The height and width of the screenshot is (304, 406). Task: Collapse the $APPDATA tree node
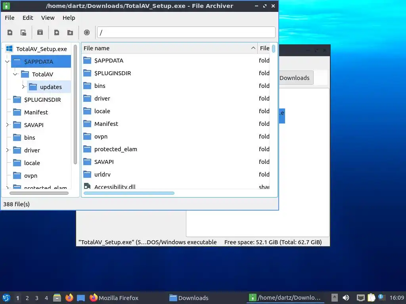[x=7, y=61]
